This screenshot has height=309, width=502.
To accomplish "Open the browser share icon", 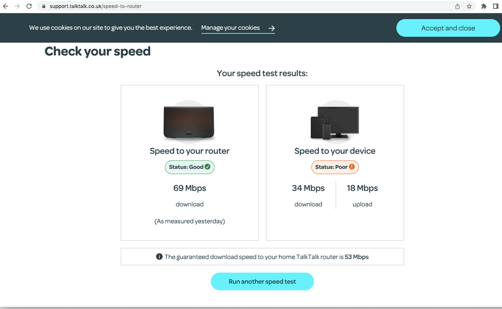I will (x=457, y=7).
